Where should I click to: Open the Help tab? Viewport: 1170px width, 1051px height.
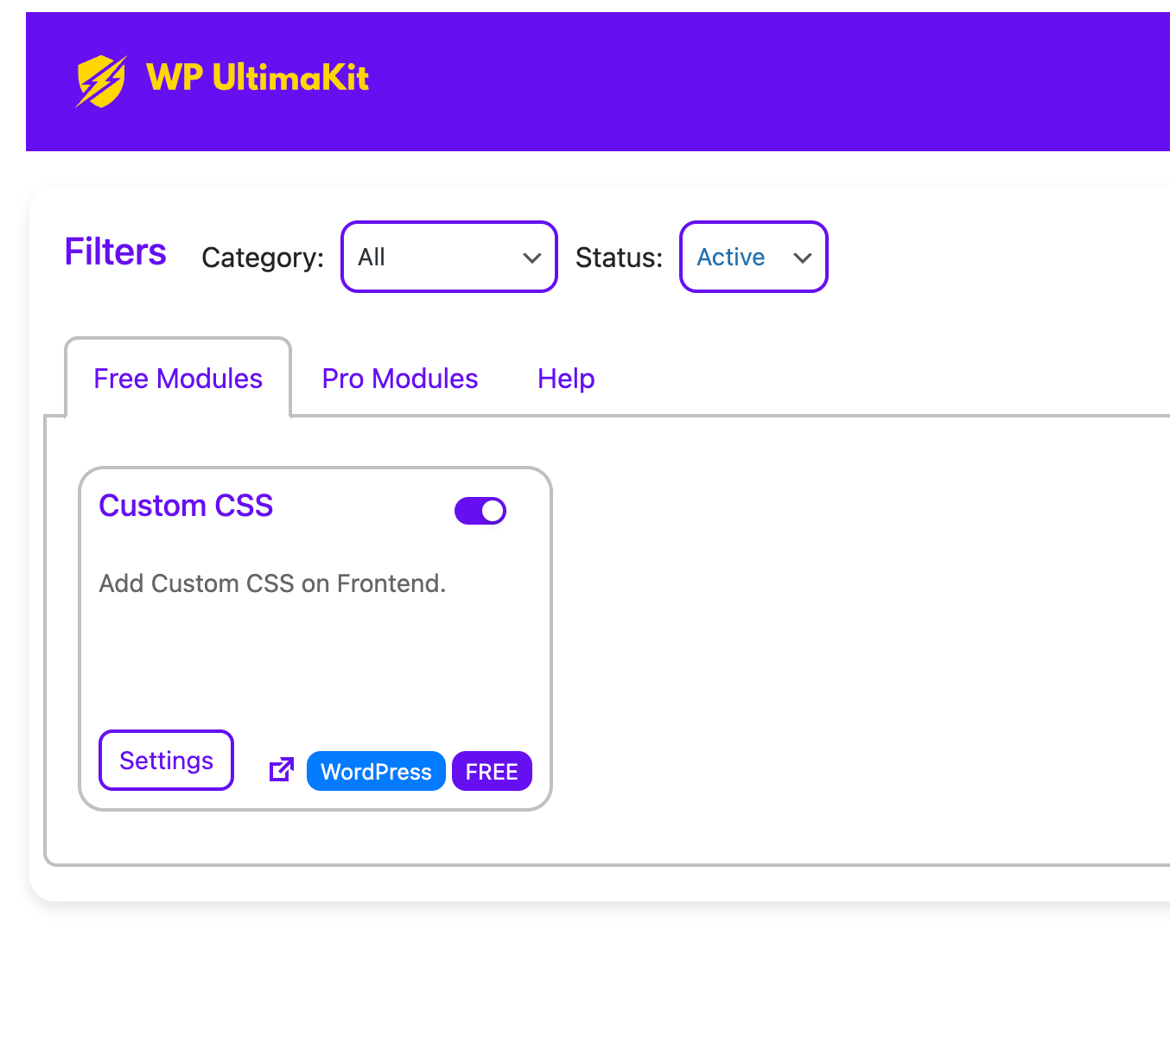tap(566, 379)
